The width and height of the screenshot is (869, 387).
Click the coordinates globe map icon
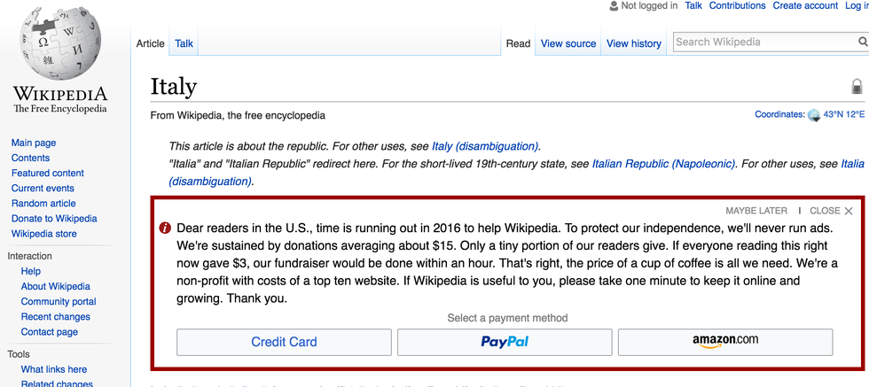point(813,115)
